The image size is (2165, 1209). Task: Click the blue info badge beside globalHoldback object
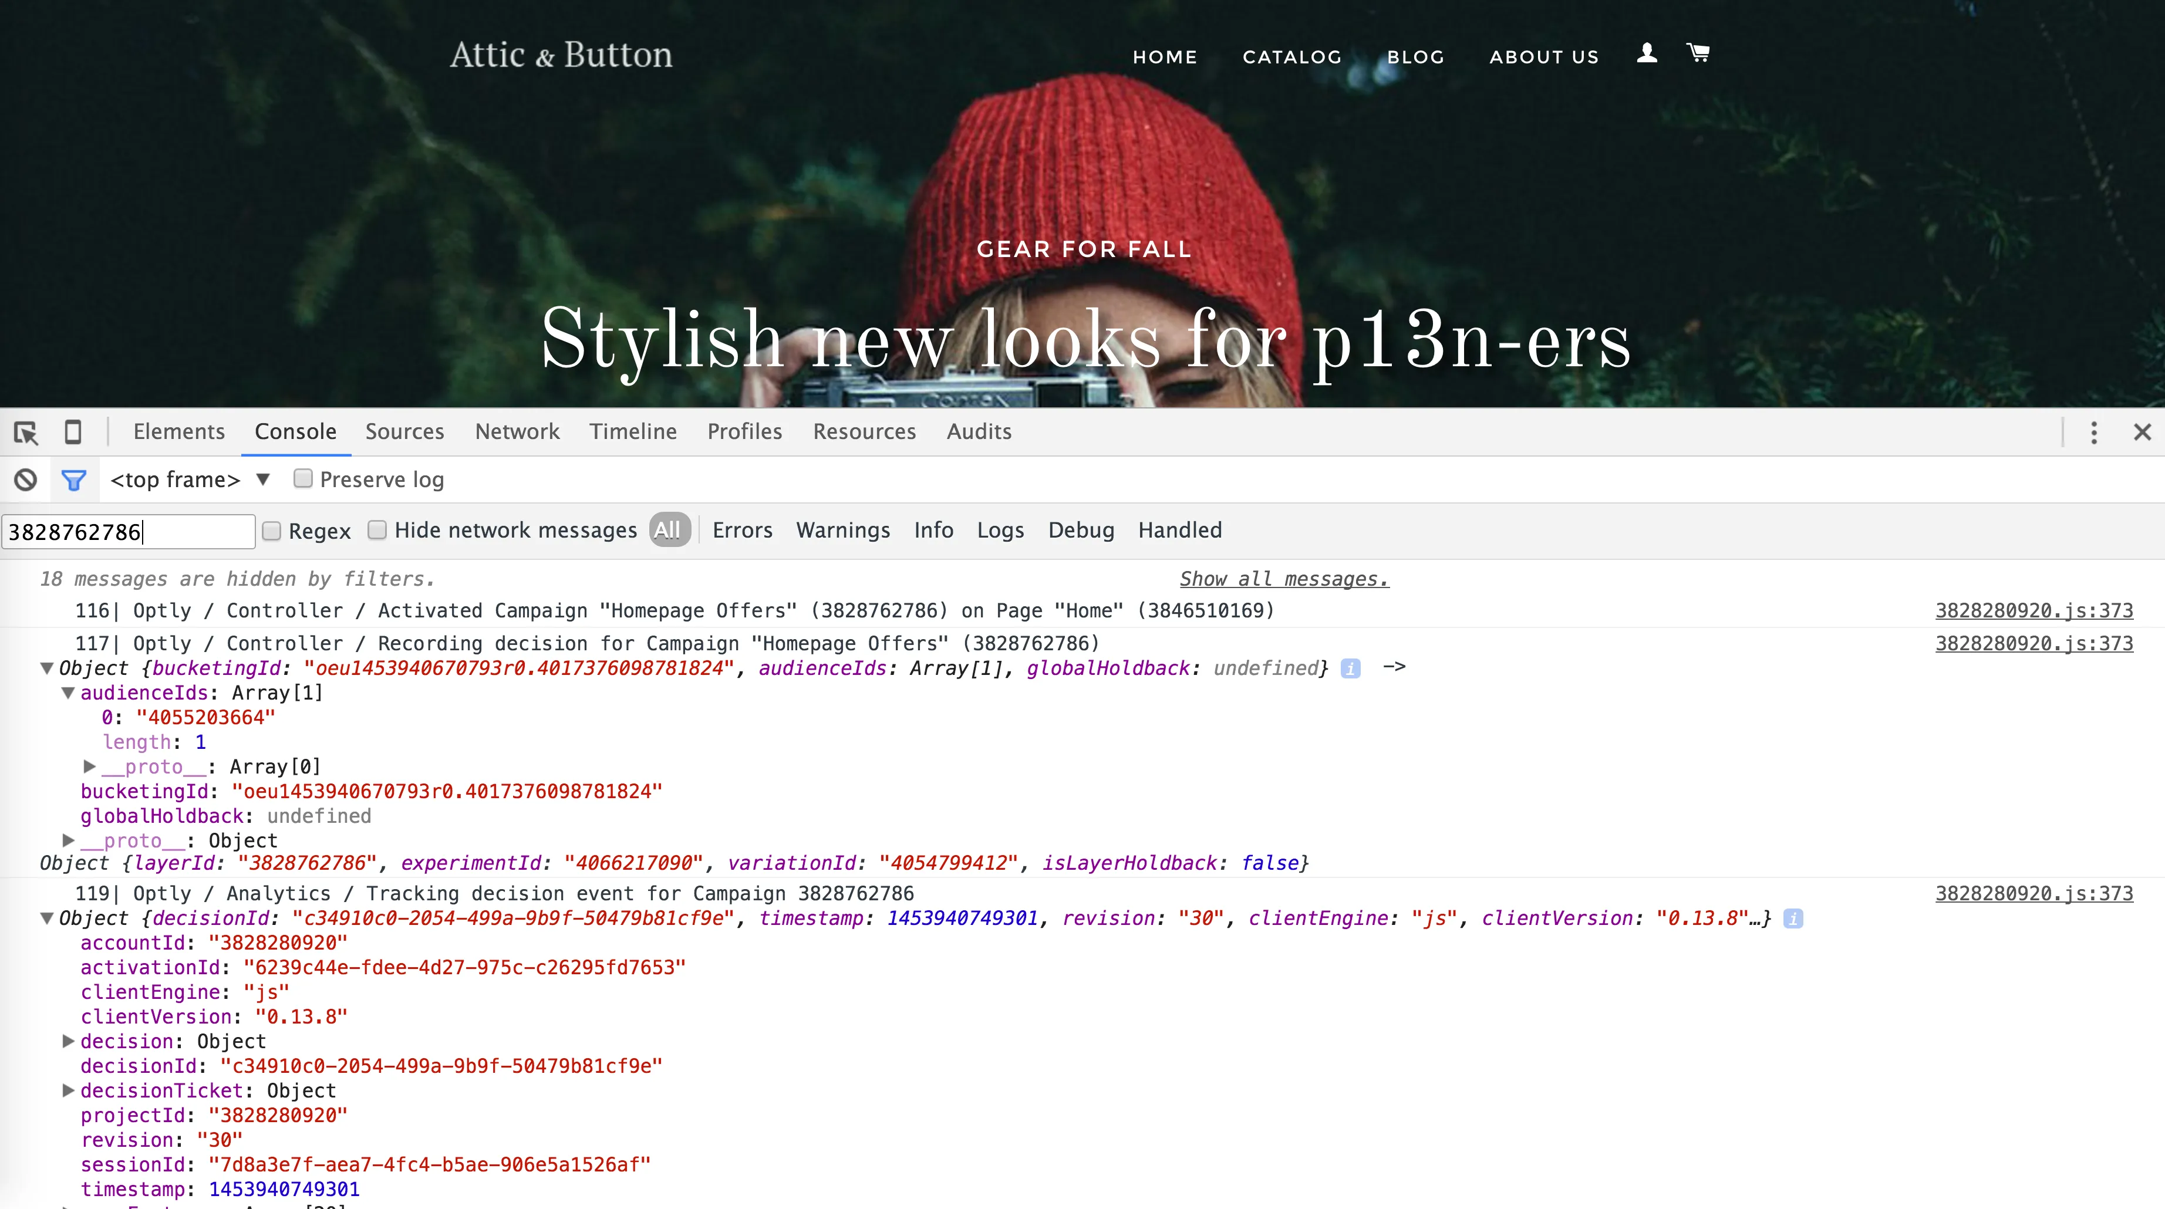[x=1351, y=669]
